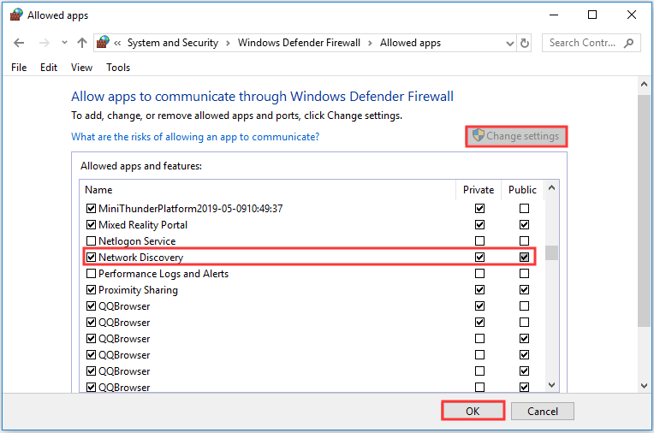Image resolution: width=654 pixels, height=433 pixels.
Task: Toggle the MiniThunderPlatform name checkbox
Action: tap(91, 208)
